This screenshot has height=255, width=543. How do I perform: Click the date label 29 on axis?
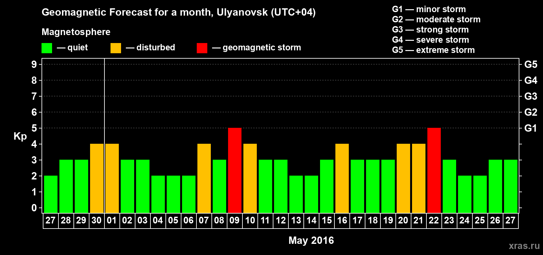[81, 221]
